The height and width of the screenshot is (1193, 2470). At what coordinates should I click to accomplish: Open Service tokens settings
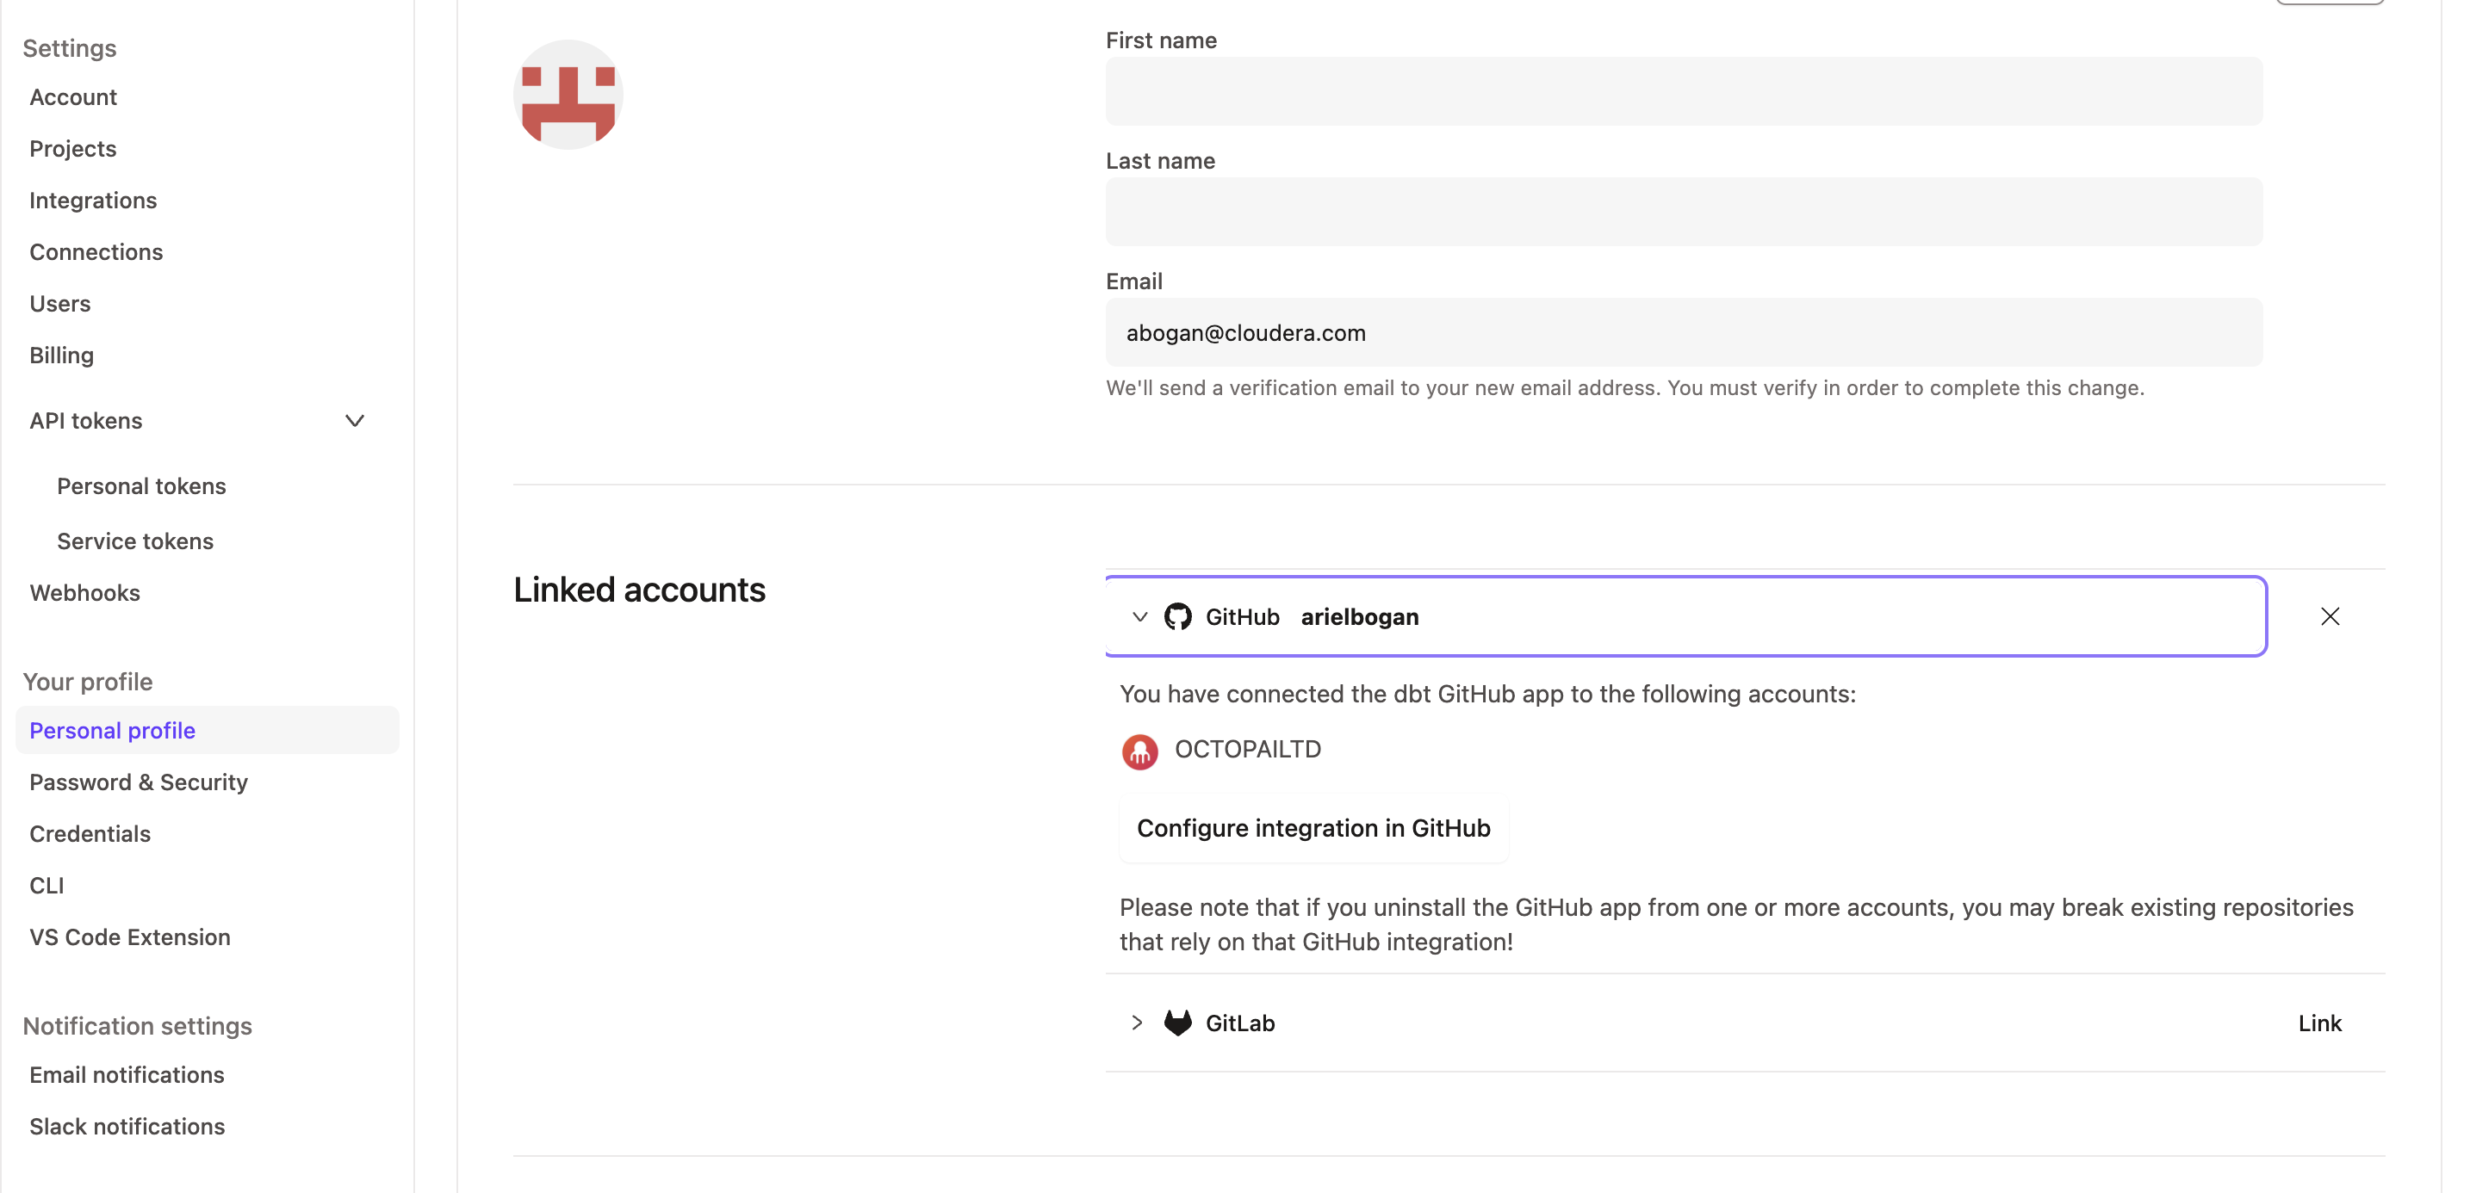[x=135, y=541]
